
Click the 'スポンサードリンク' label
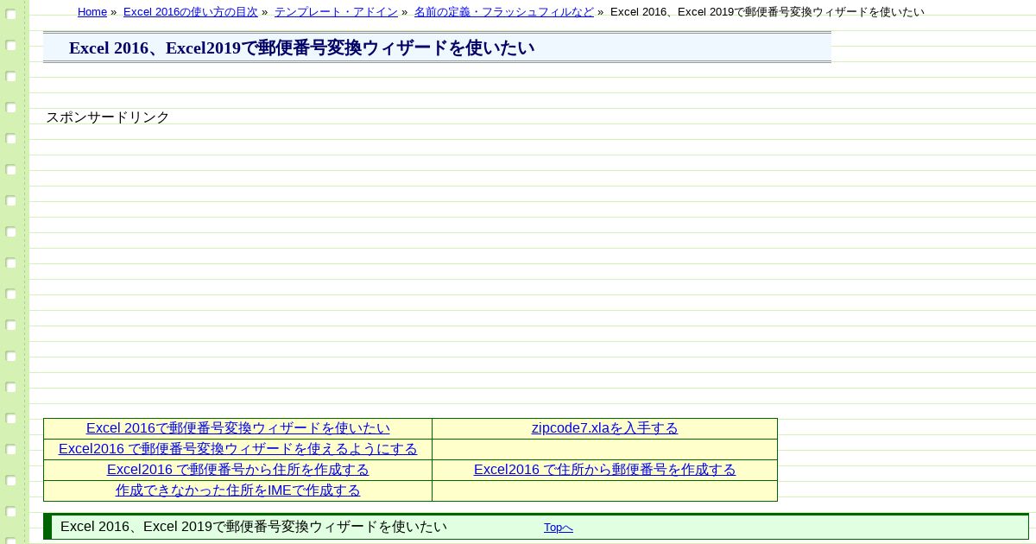click(x=108, y=117)
